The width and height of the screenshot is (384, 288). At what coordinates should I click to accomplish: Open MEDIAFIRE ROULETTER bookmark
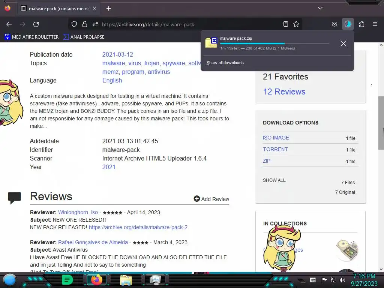31,37
